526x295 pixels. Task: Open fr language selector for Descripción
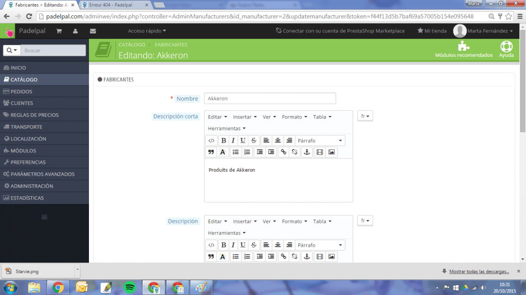tap(365, 221)
